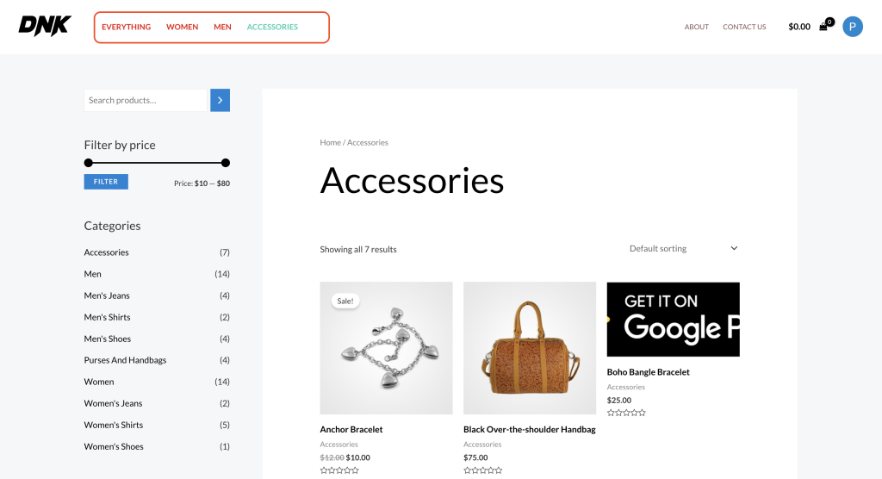This screenshot has height=479, width=882.
Task: Click the Price: $10 — $80 label
Action: 202,184
